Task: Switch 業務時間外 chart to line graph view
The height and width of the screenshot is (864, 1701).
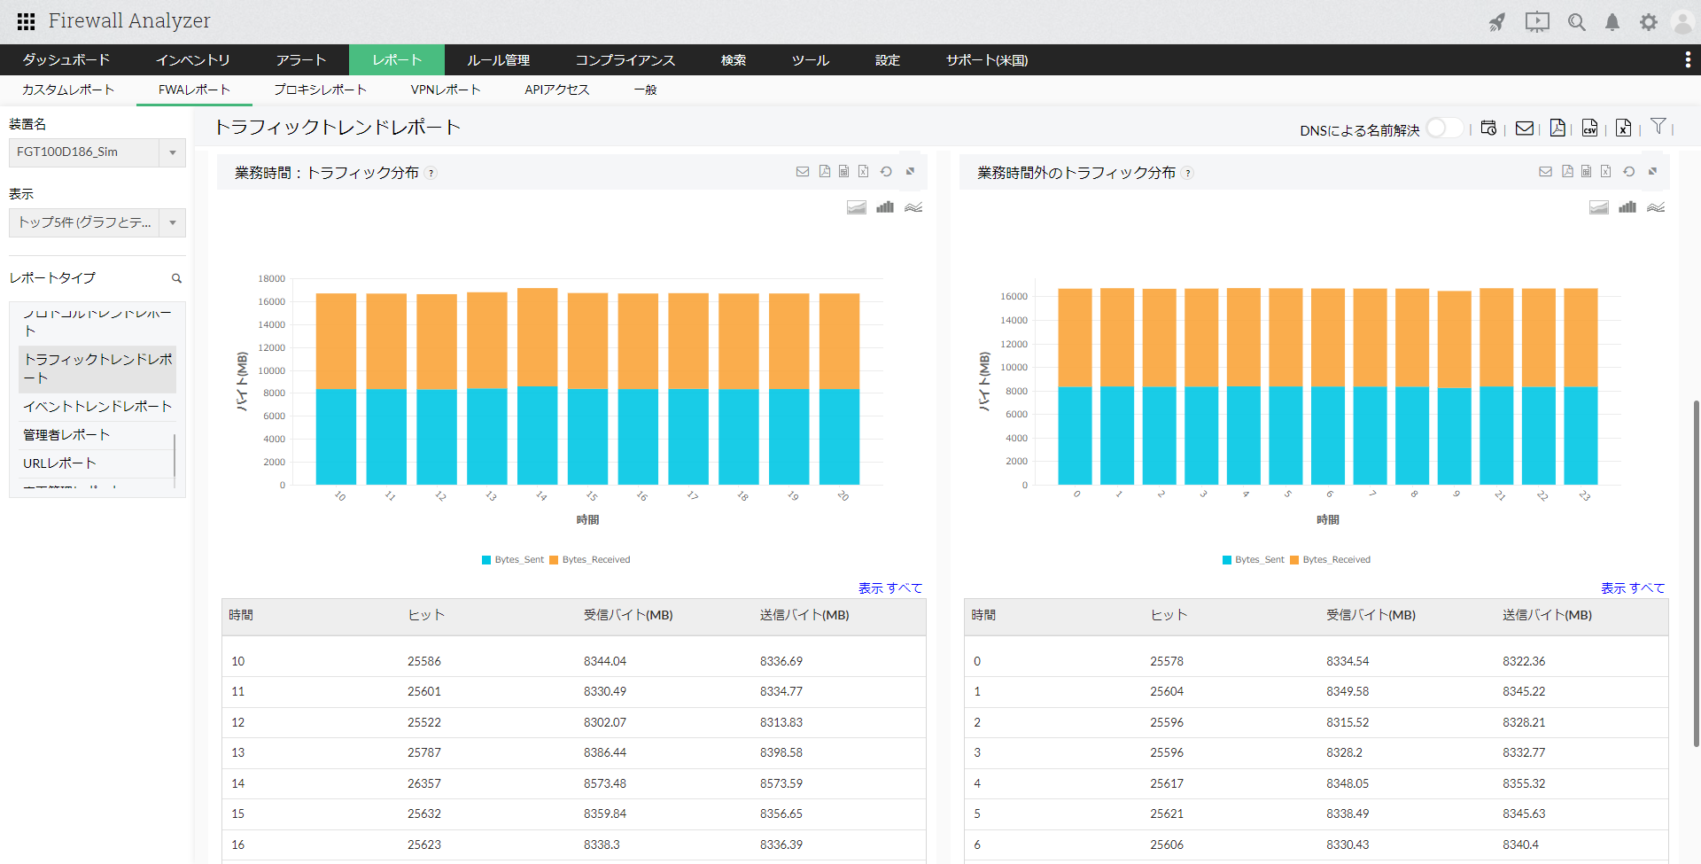Action: click(1656, 207)
